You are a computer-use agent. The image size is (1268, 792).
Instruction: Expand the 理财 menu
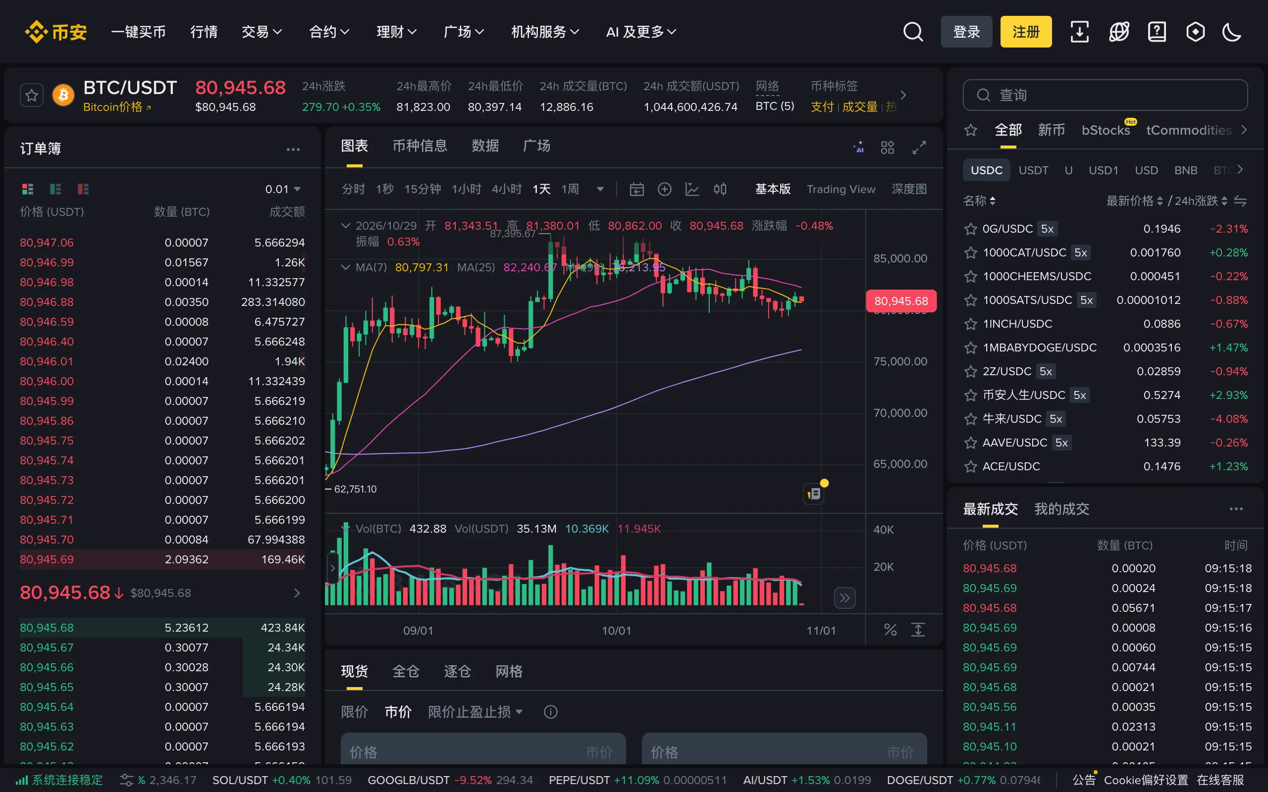(x=397, y=32)
